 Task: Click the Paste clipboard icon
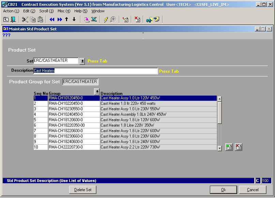tap(40, 19)
